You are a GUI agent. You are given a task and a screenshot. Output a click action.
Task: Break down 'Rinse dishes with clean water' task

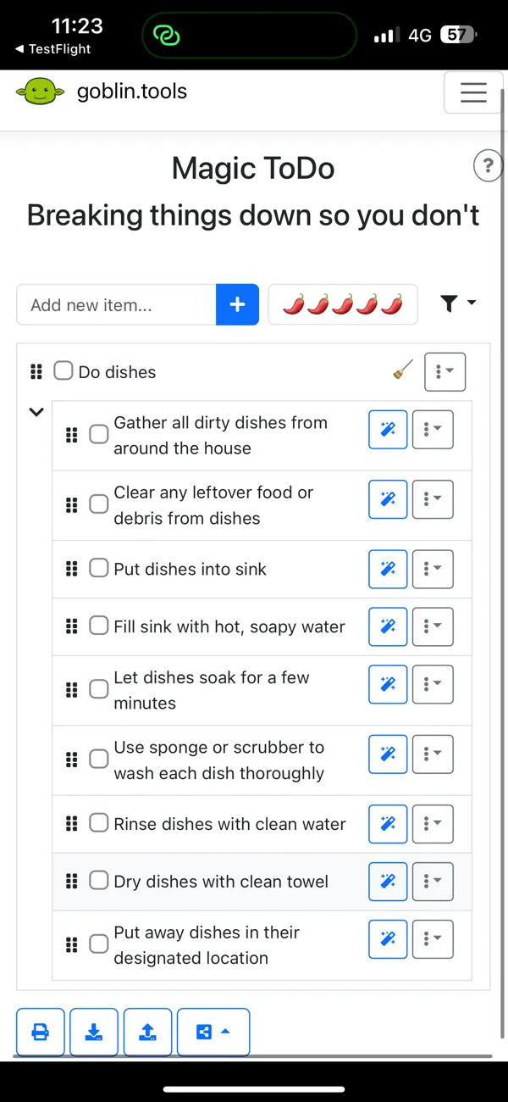coord(387,823)
